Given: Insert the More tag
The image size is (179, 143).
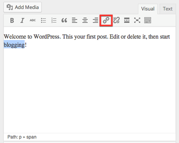Looking at the screenshot, I should point(127,20).
